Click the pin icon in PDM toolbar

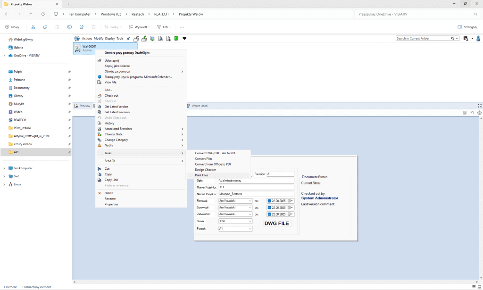pyautogui.click(x=128, y=39)
